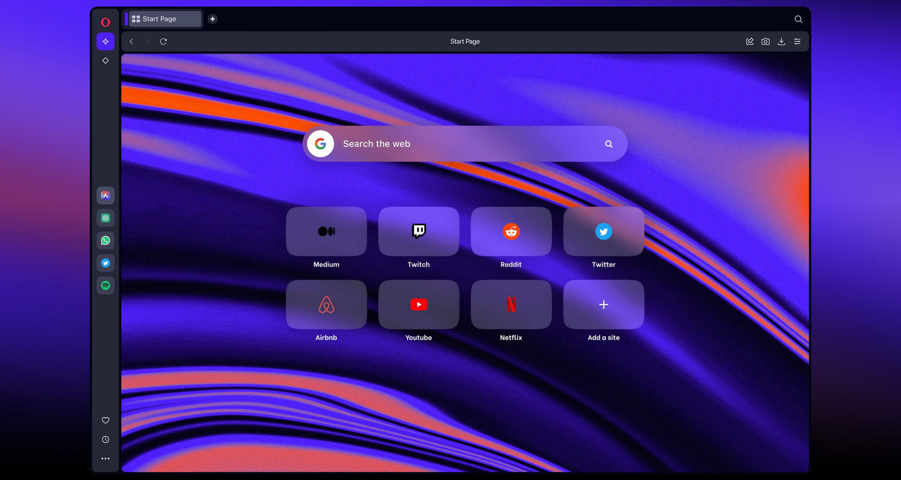The width and height of the screenshot is (901, 480).
Task: Open the Spotify player in the sidebar
Action: (x=105, y=285)
